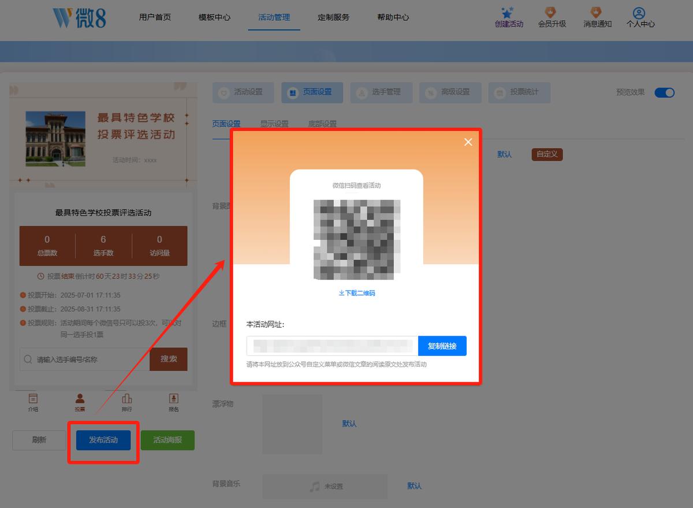
Task: Open 定制服务 in the top navigation
Action: point(333,17)
